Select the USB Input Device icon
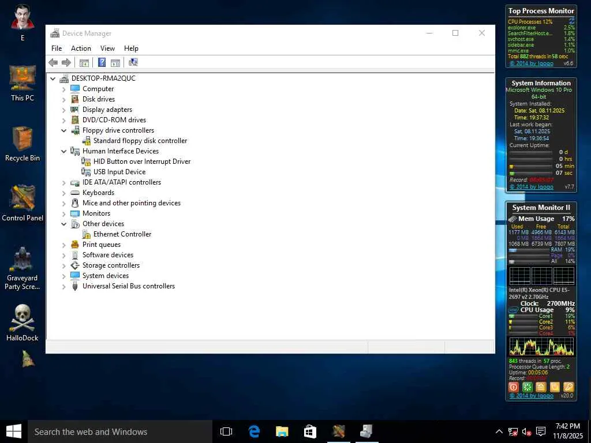591x443 pixels. 87,172
